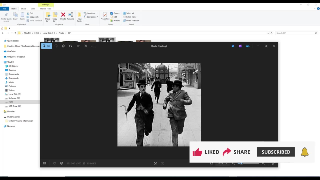Click Copy path in the ribbon
The width and height of the screenshot is (320, 180).
click(32, 17)
